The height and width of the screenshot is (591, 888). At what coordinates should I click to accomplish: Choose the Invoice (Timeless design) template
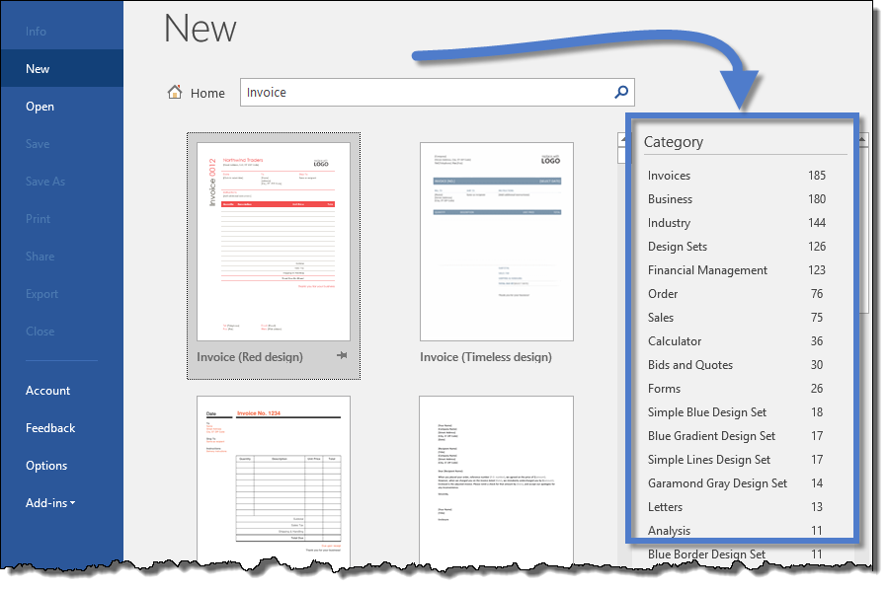pyautogui.click(x=496, y=242)
